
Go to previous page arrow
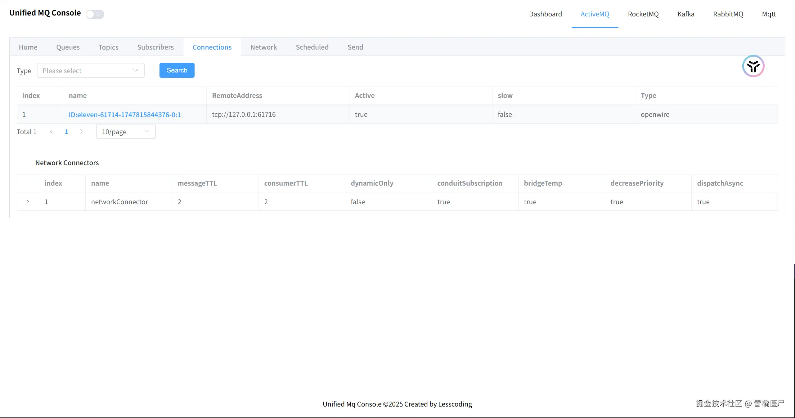pyautogui.click(x=51, y=132)
